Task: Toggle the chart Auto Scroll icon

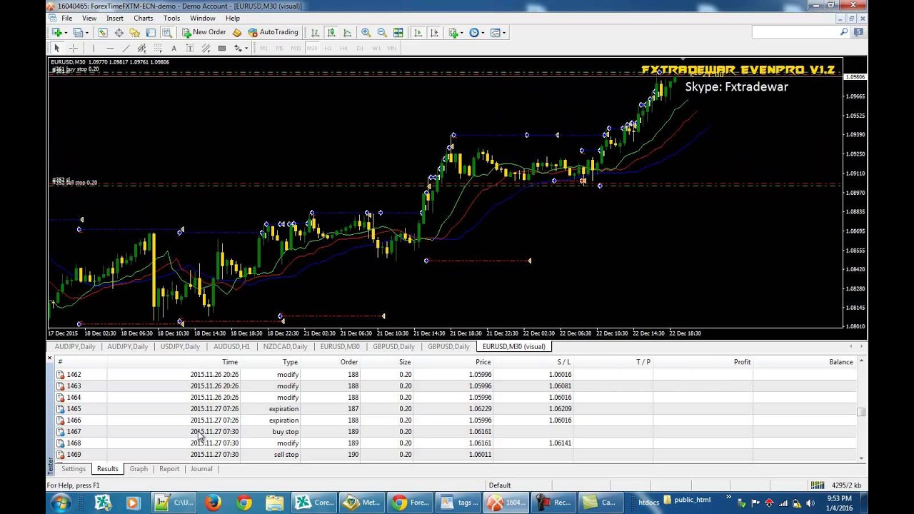Action: click(418, 32)
